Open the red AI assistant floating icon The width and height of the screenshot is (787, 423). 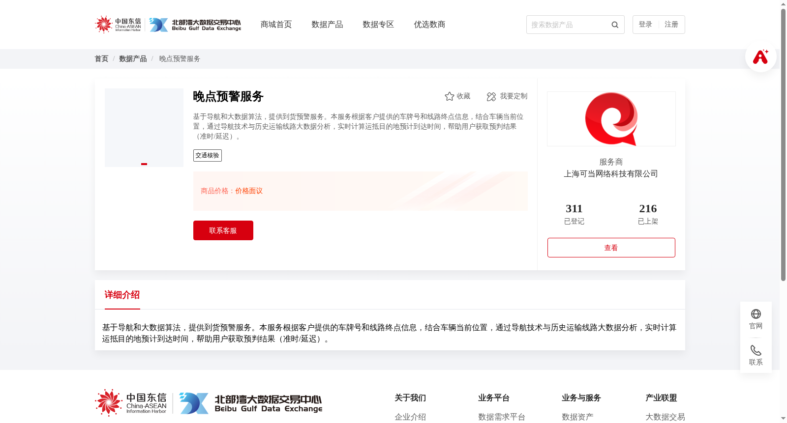[x=760, y=56]
